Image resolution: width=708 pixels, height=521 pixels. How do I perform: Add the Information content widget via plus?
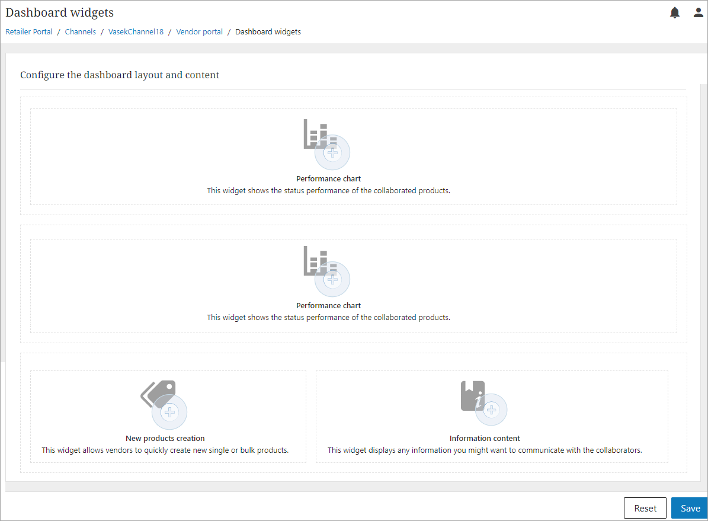(491, 410)
